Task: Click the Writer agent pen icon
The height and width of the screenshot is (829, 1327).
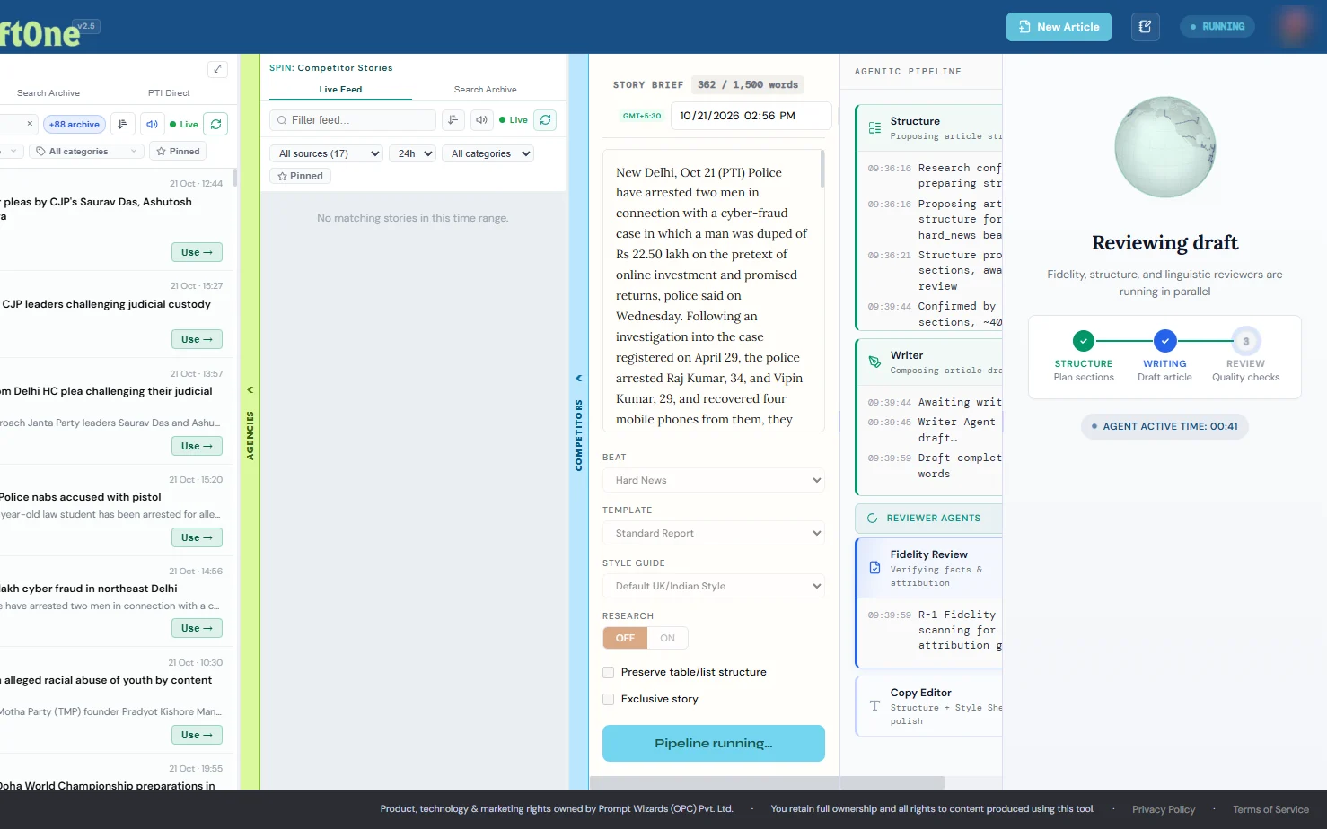Action: [874, 362]
